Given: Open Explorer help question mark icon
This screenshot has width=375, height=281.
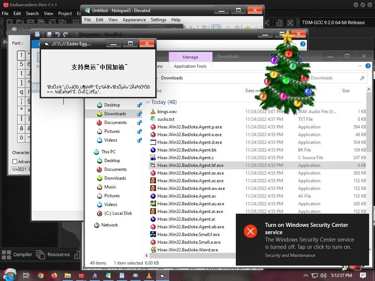Looking at the screenshot, I should [x=368, y=66].
